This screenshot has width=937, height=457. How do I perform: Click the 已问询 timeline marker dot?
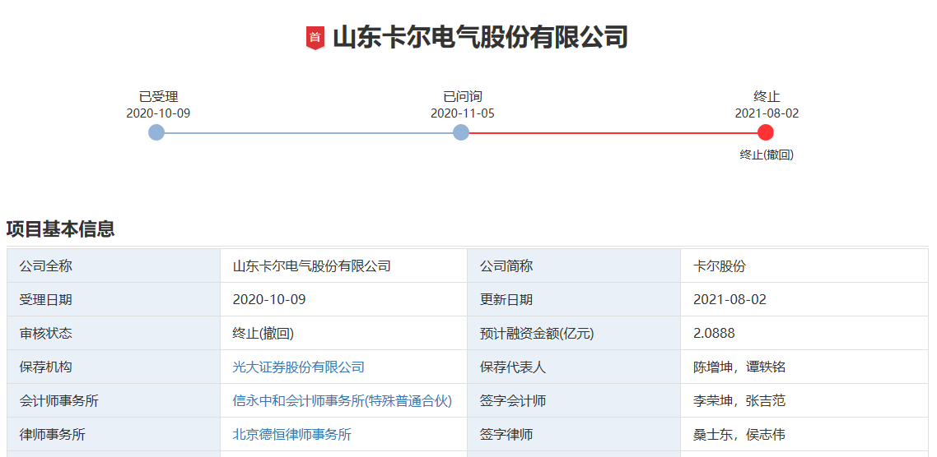pos(461,132)
